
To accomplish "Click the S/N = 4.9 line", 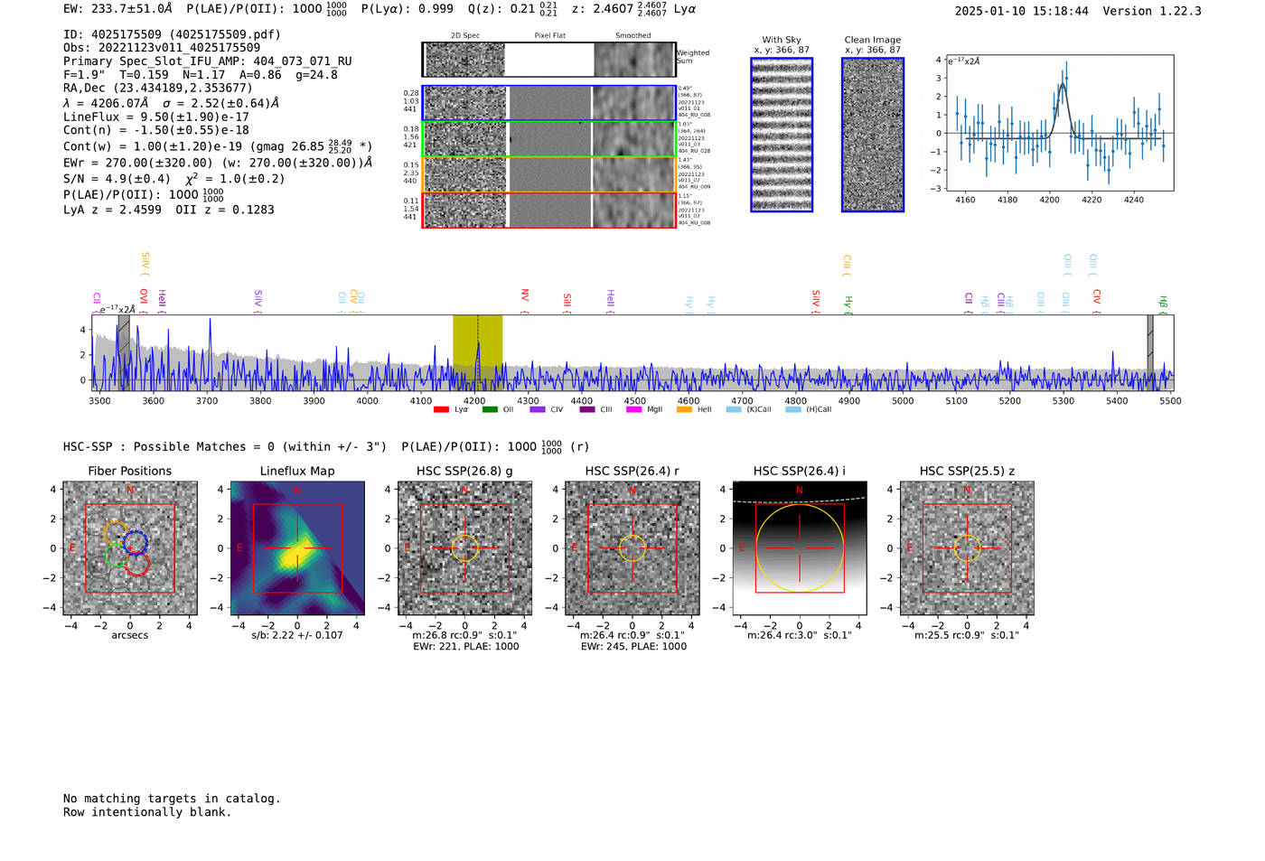I will pos(174,179).
